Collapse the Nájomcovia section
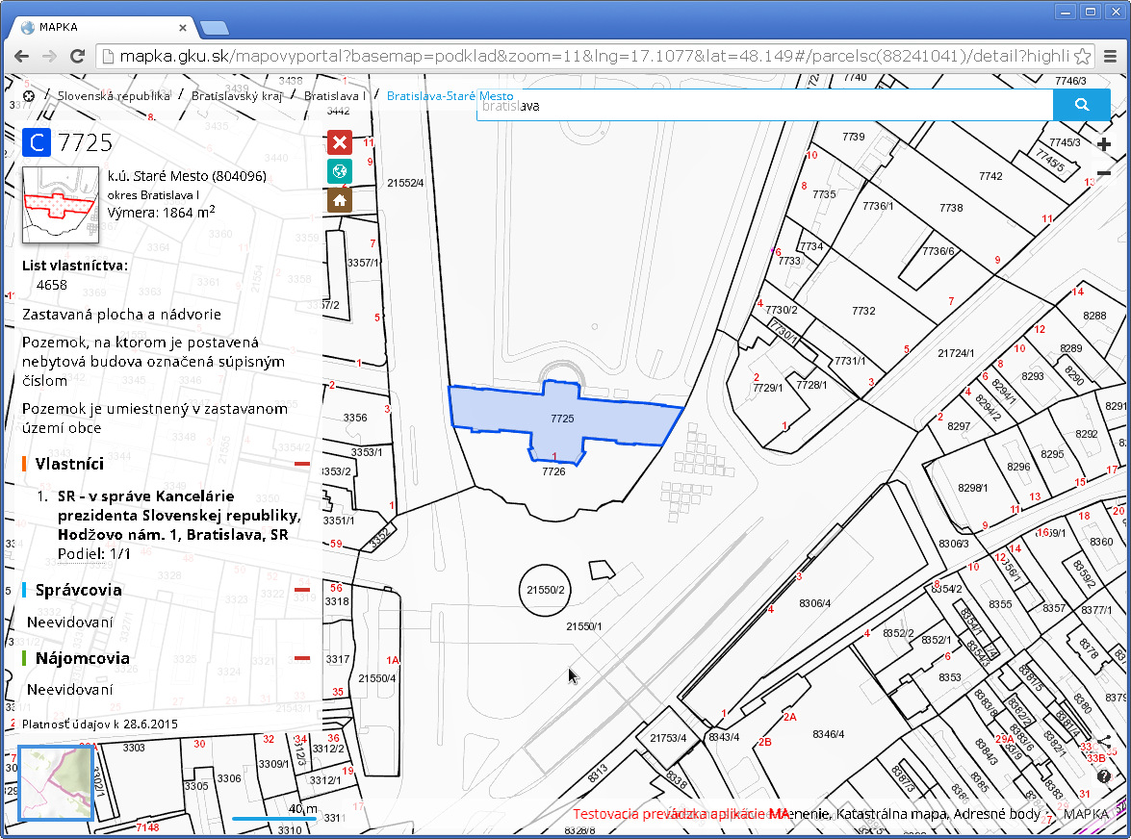Screen dimensions: 1131x839 pyautogui.click(x=302, y=659)
